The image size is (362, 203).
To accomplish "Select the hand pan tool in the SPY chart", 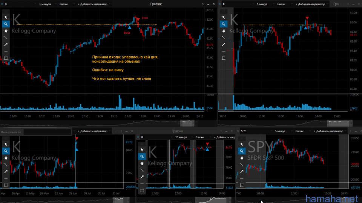I will (x=241, y=158).
